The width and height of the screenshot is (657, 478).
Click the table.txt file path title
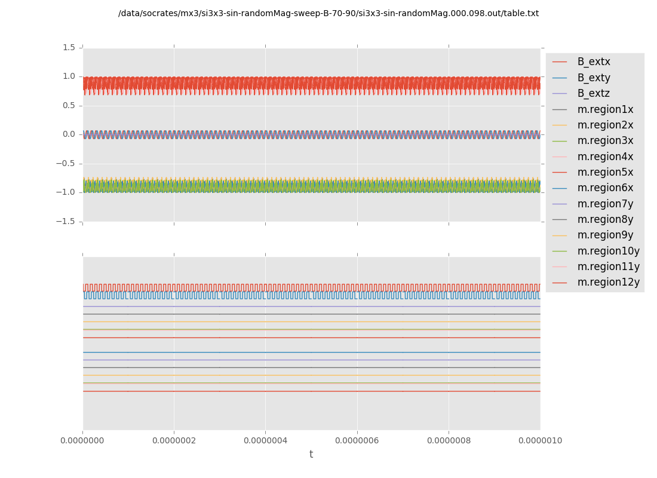point(328,13)
